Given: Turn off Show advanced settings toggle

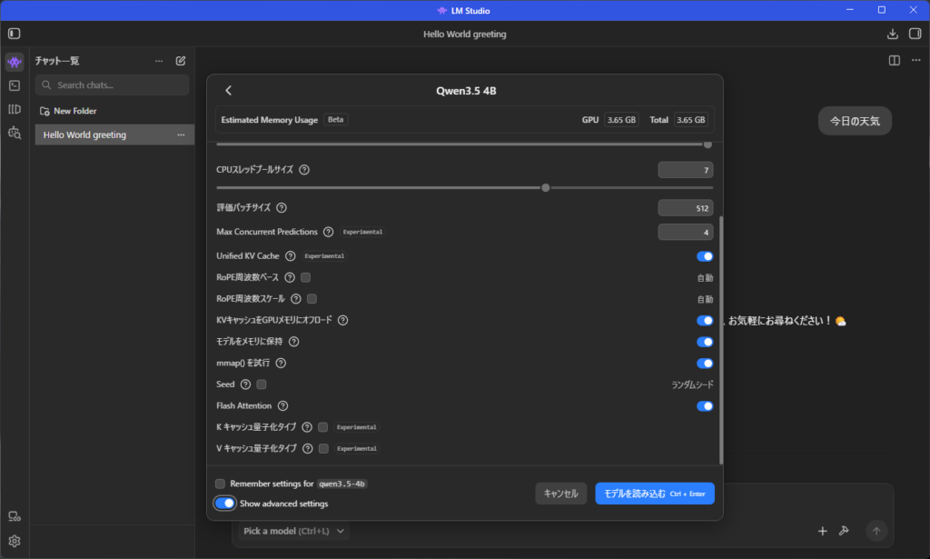Looking at the screenshot, I should pyautogui.click(x=224, y=504).
